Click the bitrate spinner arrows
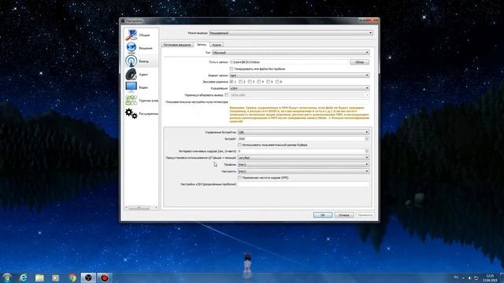This screenshot has height=283, width=504. [x=367, y=139]
